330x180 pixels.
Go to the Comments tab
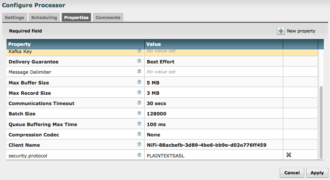tap(108, 18)
